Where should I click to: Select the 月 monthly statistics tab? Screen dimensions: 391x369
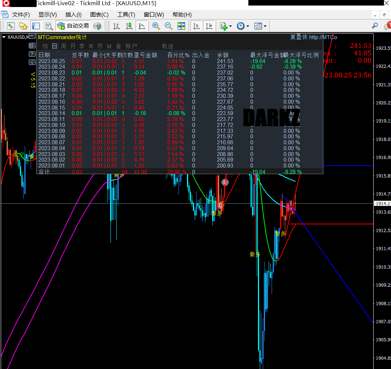(73, 46)
